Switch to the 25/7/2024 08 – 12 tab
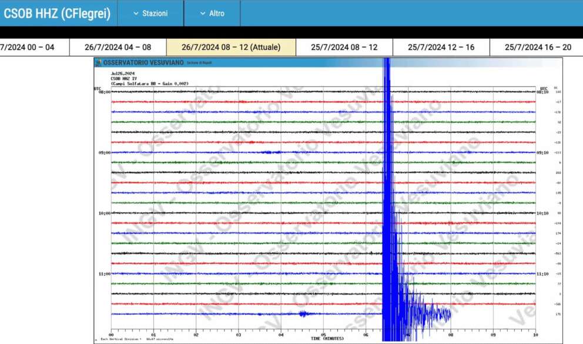583x344 pixels. (x=344, y=47)
